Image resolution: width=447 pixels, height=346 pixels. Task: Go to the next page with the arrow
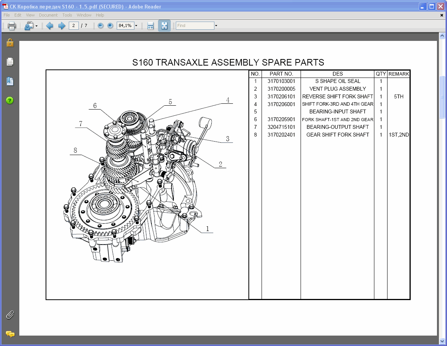61,25
